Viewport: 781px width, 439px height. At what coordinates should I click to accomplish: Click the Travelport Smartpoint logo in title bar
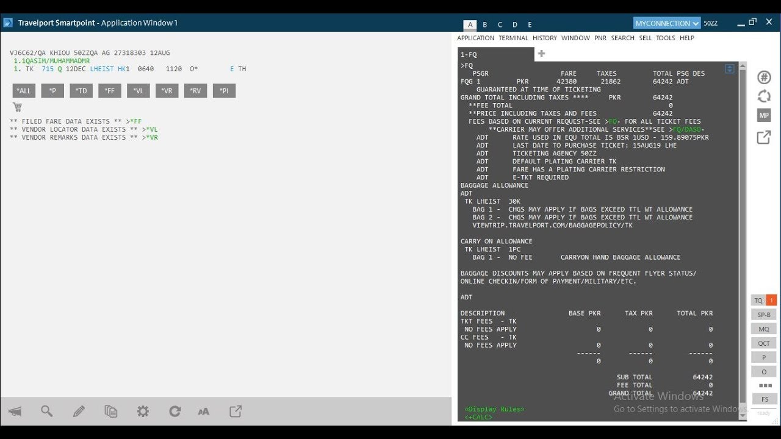pos(8,23)
